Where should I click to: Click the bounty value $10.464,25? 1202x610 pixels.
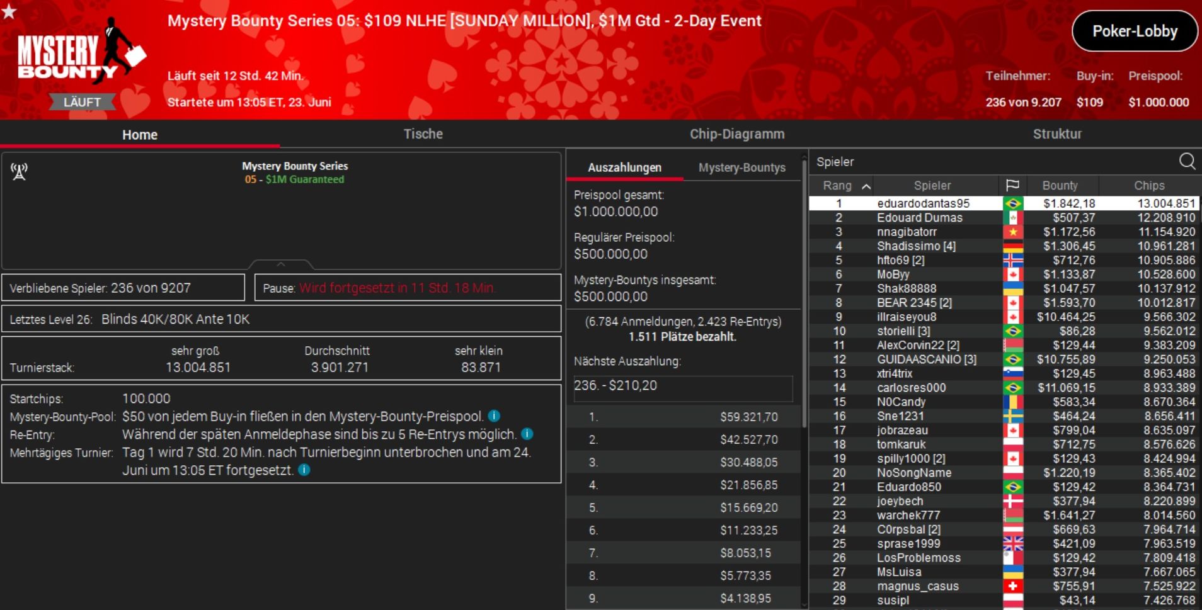(x=1066, y=317)
